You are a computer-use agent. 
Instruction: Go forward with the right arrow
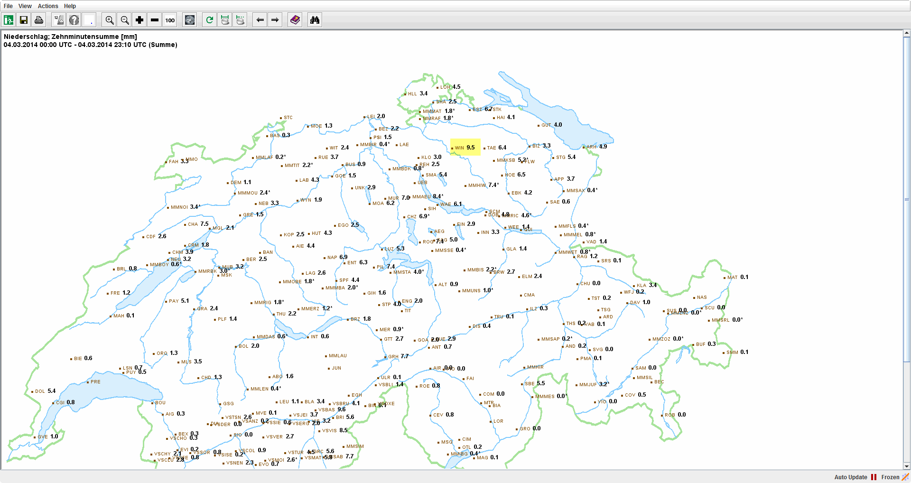click(x=275, y=20)
